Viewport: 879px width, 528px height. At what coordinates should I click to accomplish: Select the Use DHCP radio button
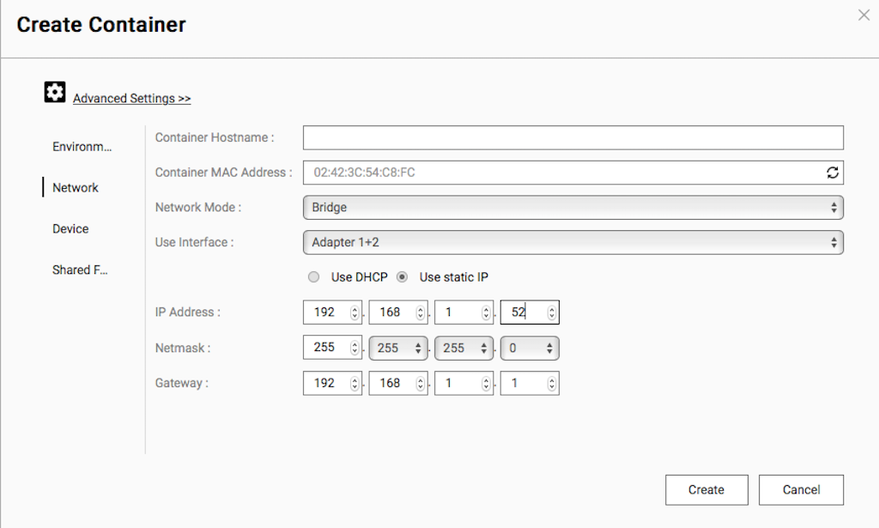[314, 277]
